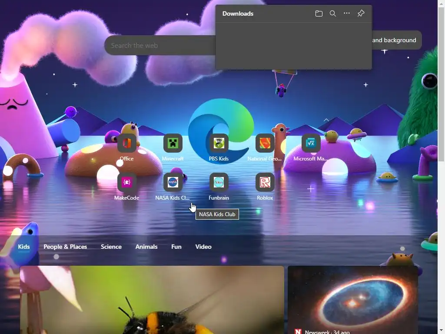Open the bumblebee article thumbnail
This screenshot has height=334, width=445.
tap(152, 300)
